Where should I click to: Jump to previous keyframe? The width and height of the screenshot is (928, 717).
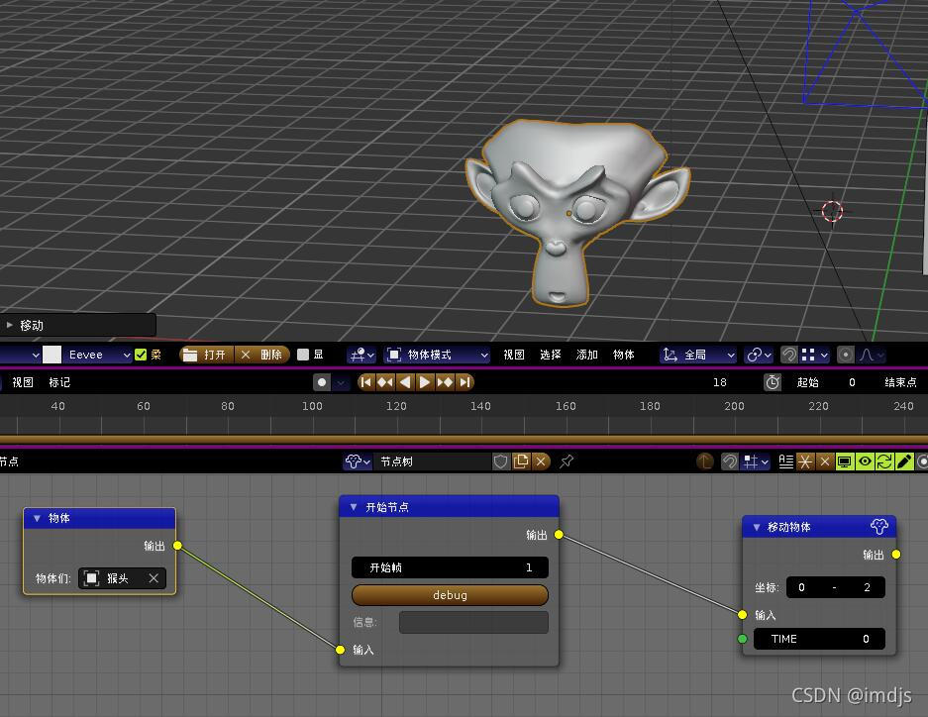[x=385, y=382]
